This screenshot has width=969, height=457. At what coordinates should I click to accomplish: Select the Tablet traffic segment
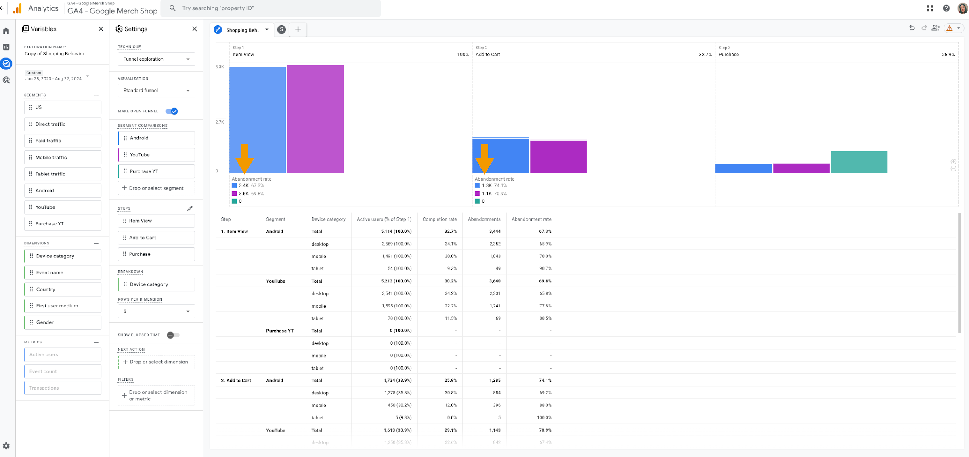[63, 174]
